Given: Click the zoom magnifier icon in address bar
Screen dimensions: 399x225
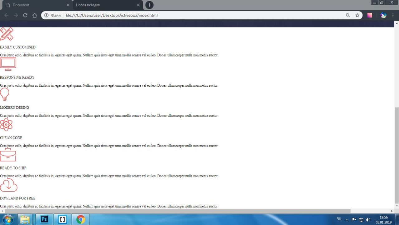Looking at the screenshot, I should pyautogui.click(x=348, y=15).
